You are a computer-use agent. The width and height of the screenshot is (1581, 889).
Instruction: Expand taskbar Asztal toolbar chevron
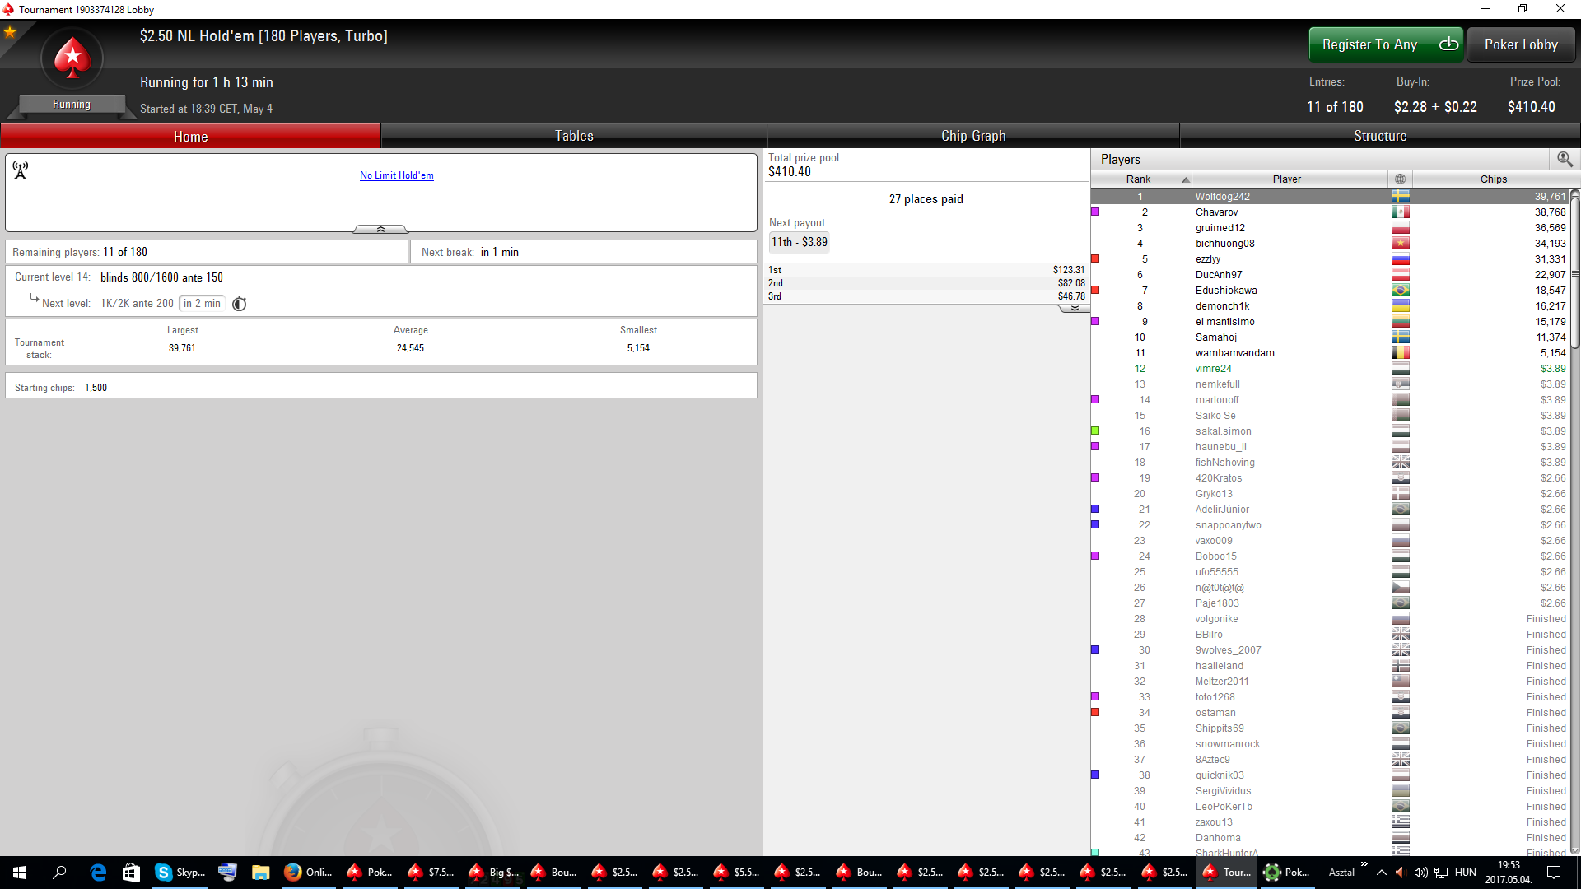(x=1364, y=864)
